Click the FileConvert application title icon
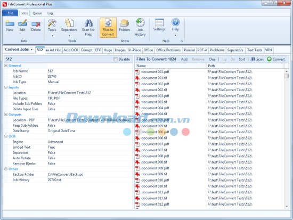The height and width of the screenshot is (220, 293). tap(5, 4)
